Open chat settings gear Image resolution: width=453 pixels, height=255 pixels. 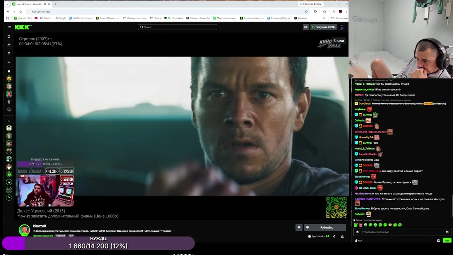[x=438, y=240]
